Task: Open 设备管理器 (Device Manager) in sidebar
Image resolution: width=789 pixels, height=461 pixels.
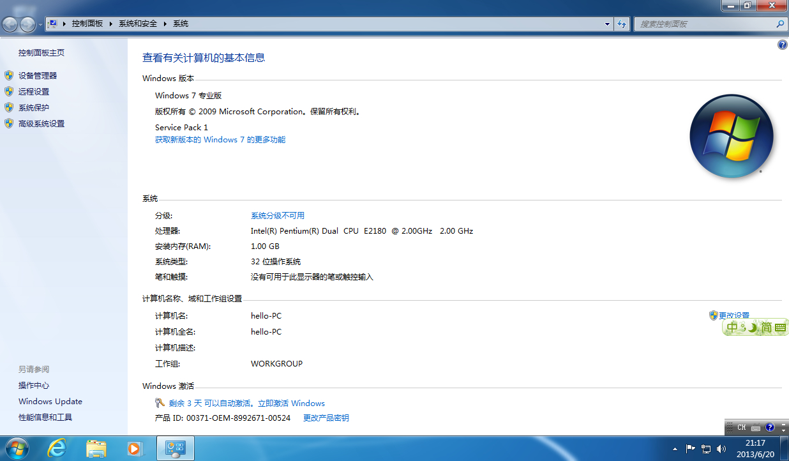Action: (38, 75)
